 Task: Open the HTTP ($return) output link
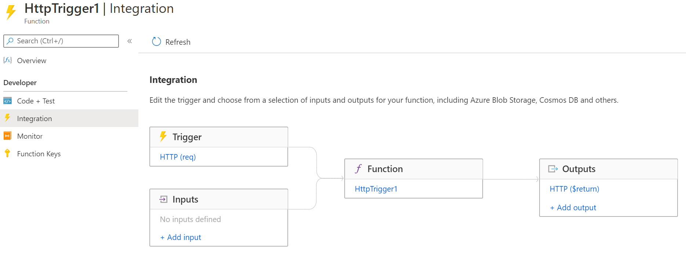574,189
